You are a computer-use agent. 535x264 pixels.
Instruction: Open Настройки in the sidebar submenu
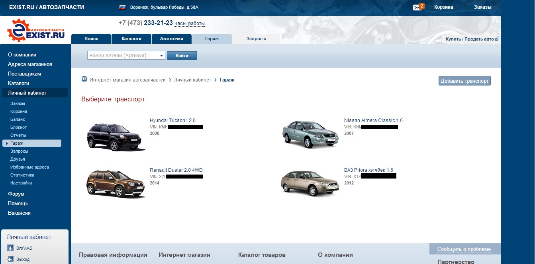coord(21,183)
